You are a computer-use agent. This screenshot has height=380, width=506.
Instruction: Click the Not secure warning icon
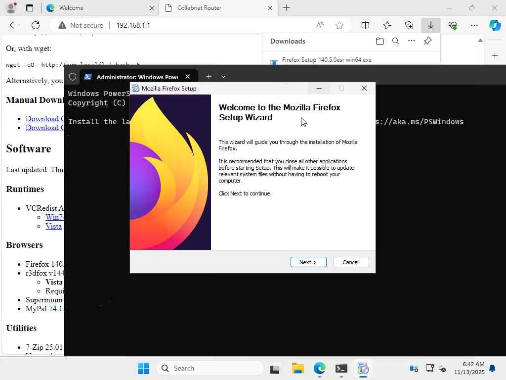(62, 25)
